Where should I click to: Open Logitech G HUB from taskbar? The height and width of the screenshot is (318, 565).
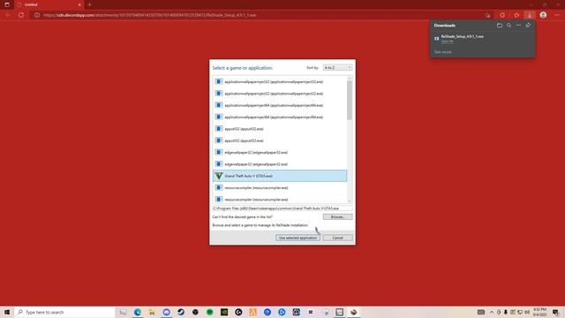coord(238,312)
